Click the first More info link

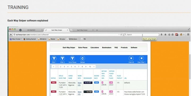[80, 84]
